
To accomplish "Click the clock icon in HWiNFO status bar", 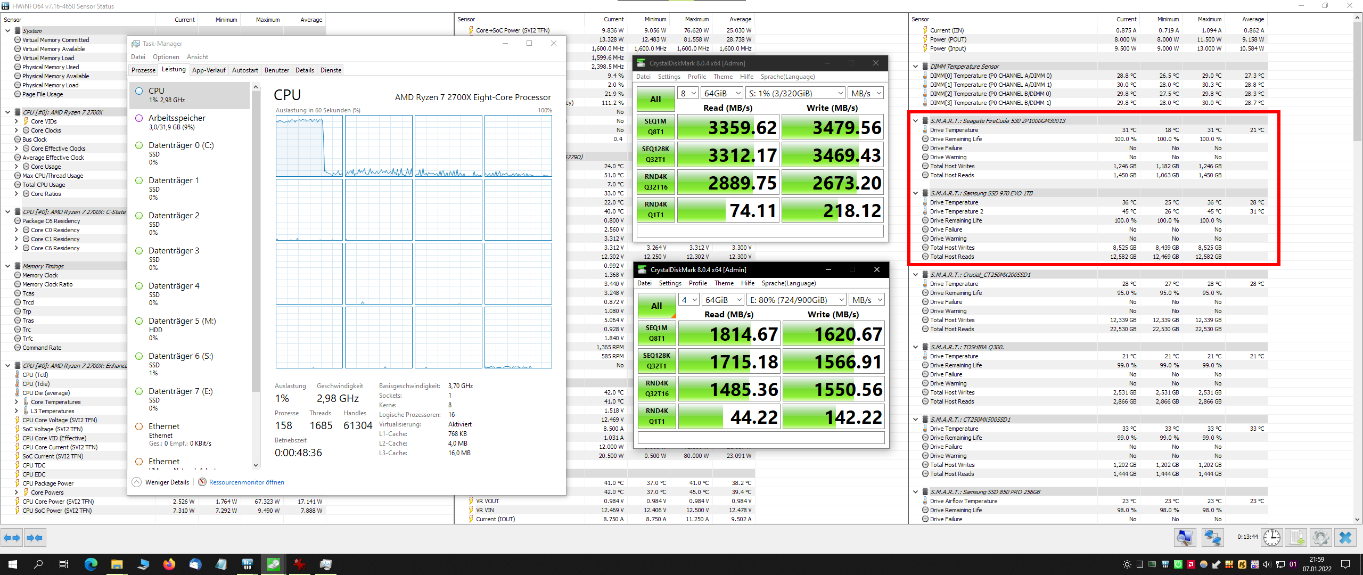I will coord(1271,537).
